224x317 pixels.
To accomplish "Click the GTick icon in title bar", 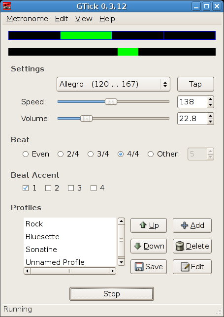I will pos(7,6).
